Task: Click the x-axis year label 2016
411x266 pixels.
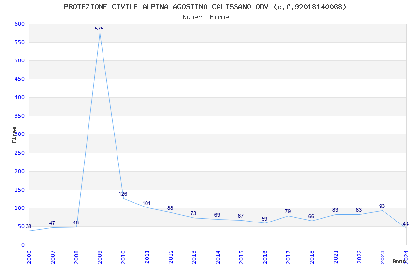Action: coord(265,257)
